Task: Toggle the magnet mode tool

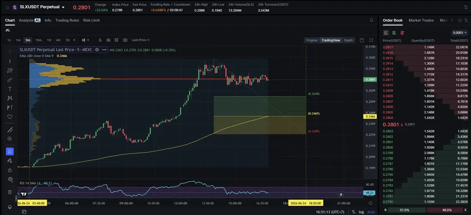Action: pyautogui.click(x=10, y=151)
